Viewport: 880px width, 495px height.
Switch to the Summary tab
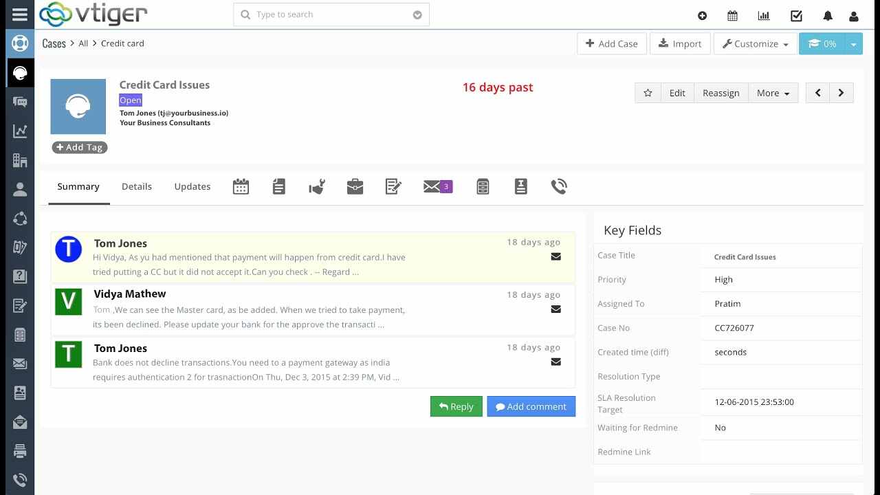tap(78, 186)
